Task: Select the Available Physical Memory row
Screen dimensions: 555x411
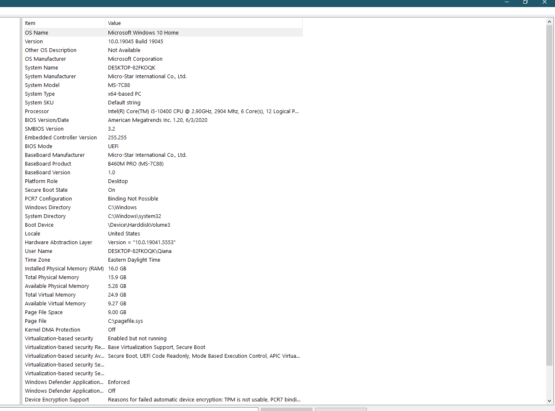Action: pyautogui.click(x=162, y=286)
